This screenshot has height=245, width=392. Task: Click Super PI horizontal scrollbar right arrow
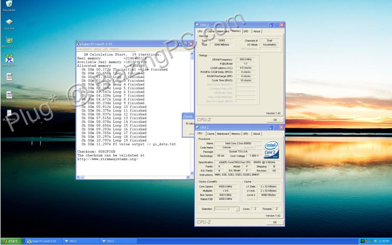tap(188, 177)
